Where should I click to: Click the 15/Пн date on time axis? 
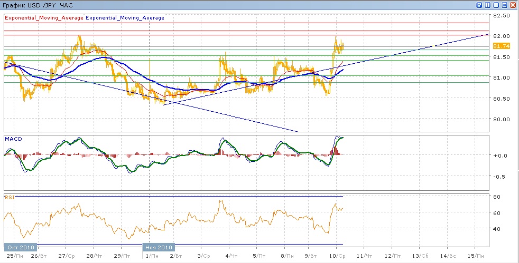[475, 256]
